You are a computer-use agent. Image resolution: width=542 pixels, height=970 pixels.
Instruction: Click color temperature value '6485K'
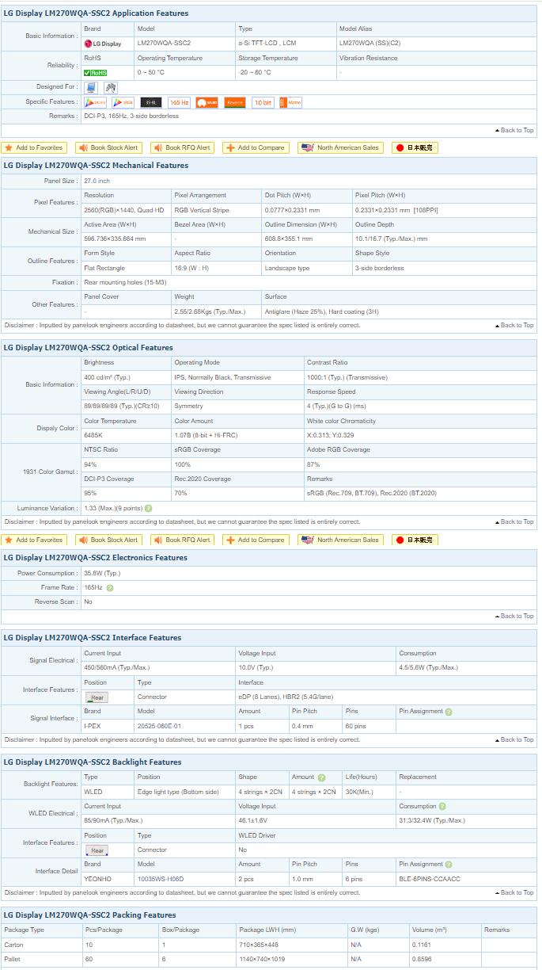[x=93, y=435]
